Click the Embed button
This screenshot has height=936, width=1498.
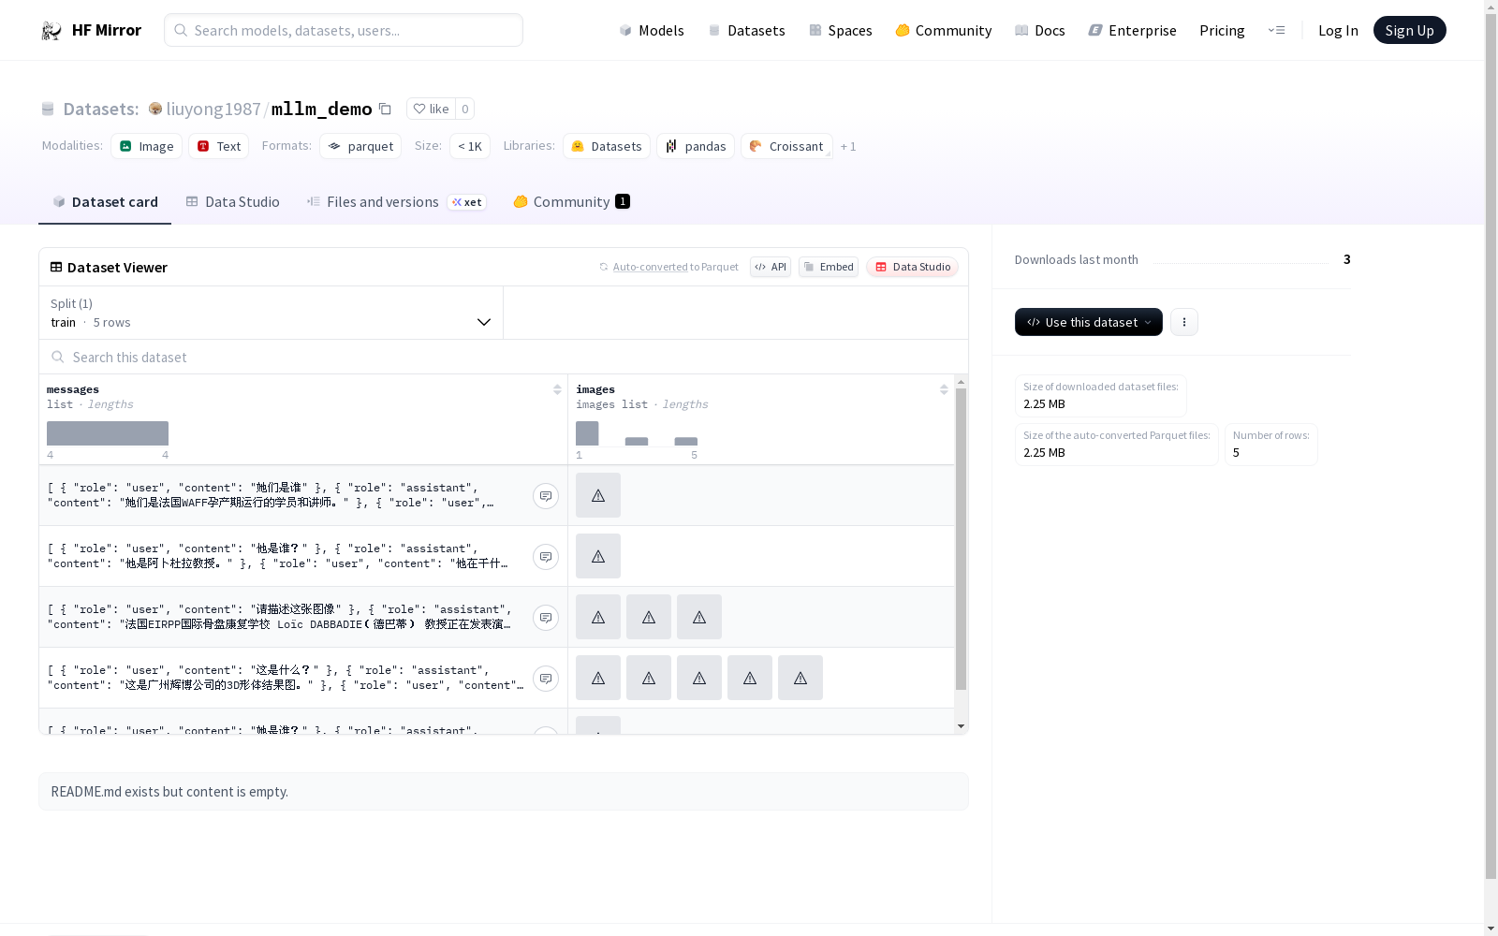tap(829, 267)
